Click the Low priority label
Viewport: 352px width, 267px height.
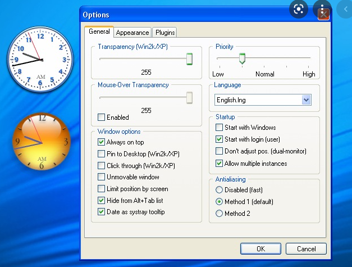tap(218, 74)
